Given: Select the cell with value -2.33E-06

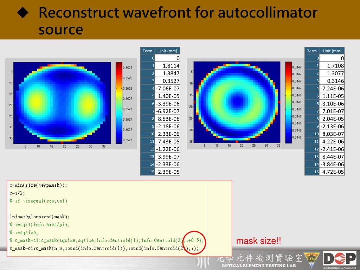Looking at the screenshot, I should [x=168, y=164].
